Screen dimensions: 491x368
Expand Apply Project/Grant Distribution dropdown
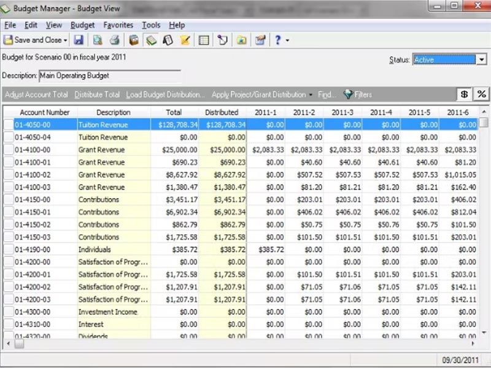[x=311, y=95]
